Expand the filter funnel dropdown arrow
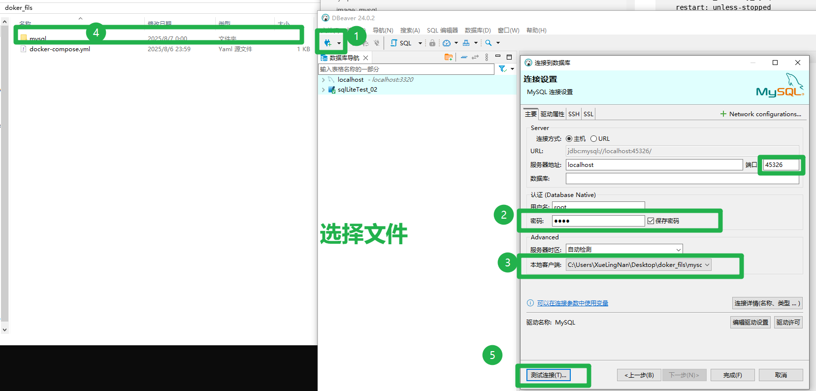 coord(512,69)
